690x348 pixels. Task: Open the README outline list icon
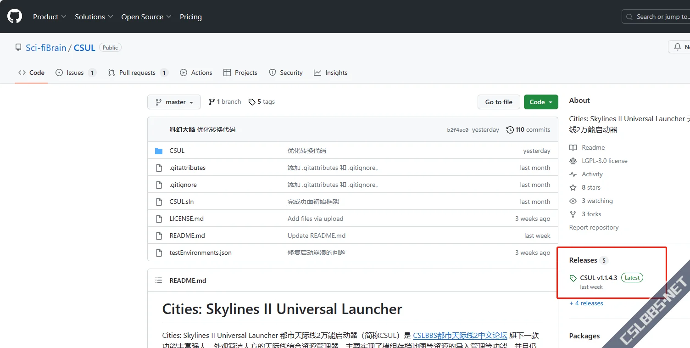(x=159, y=280)
